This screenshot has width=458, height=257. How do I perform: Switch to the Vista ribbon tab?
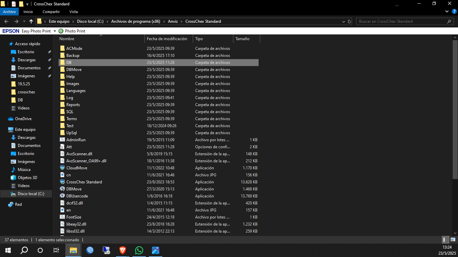[x=73, y=12]
